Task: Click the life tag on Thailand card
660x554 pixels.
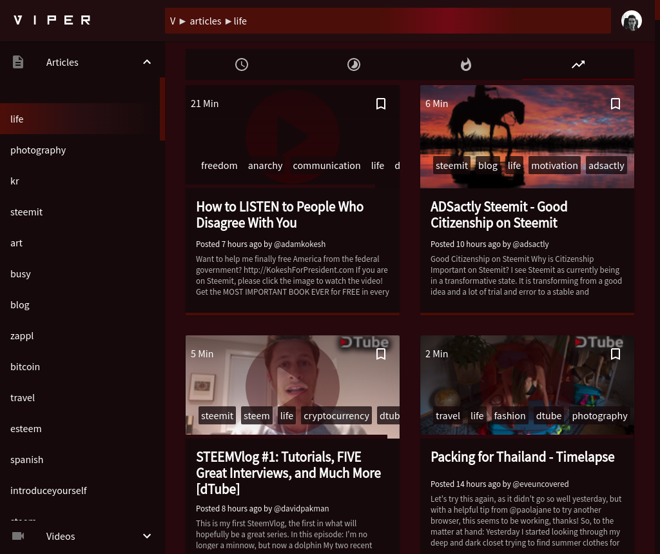Action: click(477, 416)
